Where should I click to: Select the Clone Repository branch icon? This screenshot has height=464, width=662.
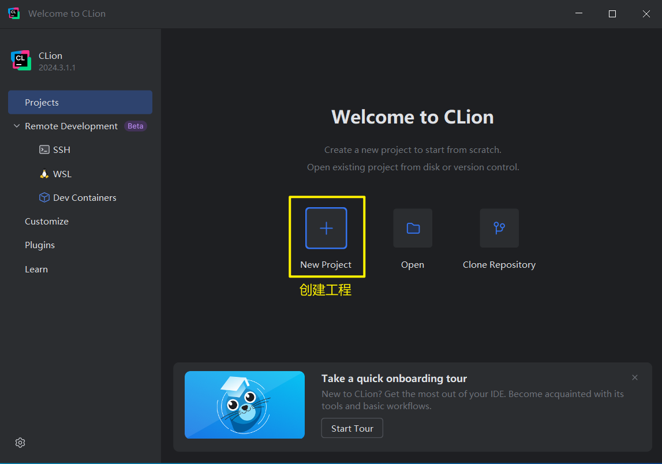point(499,228)
